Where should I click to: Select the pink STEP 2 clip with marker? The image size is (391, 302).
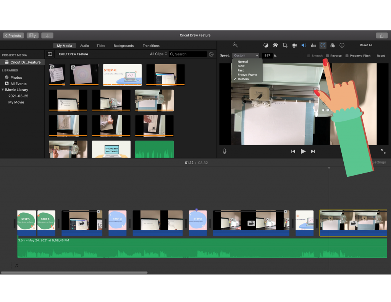tap(198, 223)
